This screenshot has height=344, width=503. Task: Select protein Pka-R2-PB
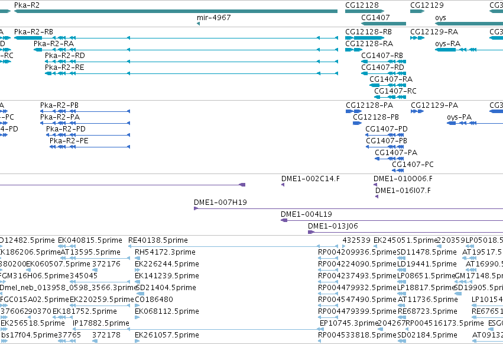(x=85, y=111)
